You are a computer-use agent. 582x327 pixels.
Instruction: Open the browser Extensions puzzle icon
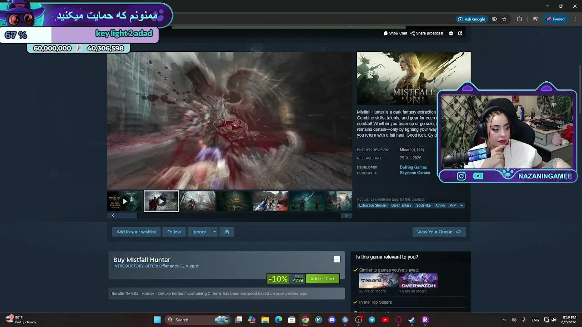point(519,19)
